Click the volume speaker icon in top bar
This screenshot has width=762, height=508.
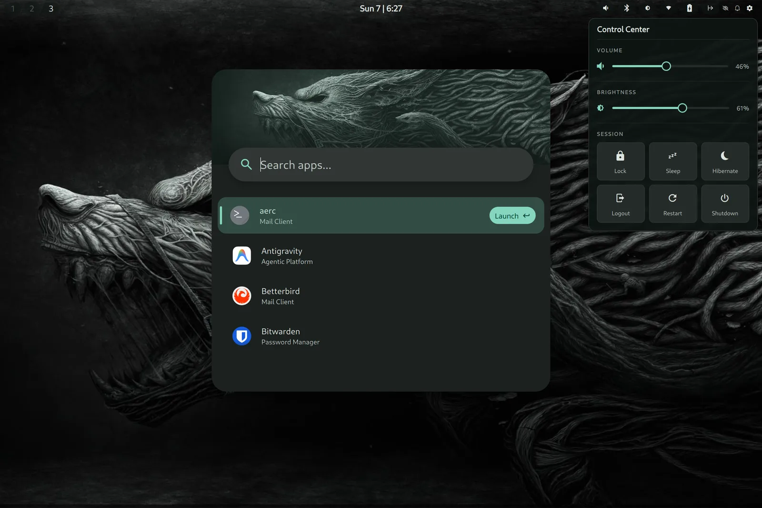[605, 8]
